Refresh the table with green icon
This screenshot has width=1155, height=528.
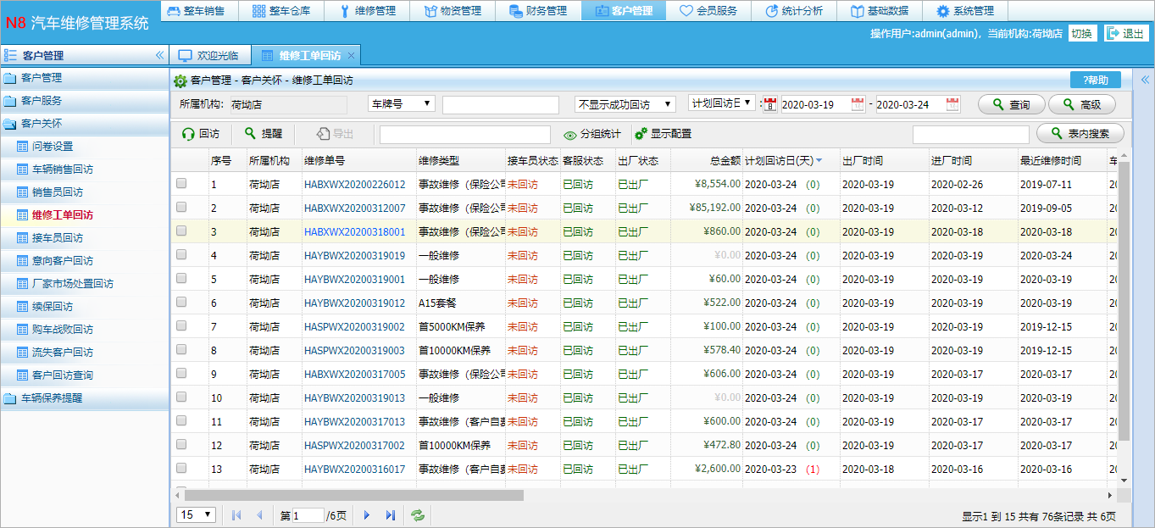pos(417,514)
